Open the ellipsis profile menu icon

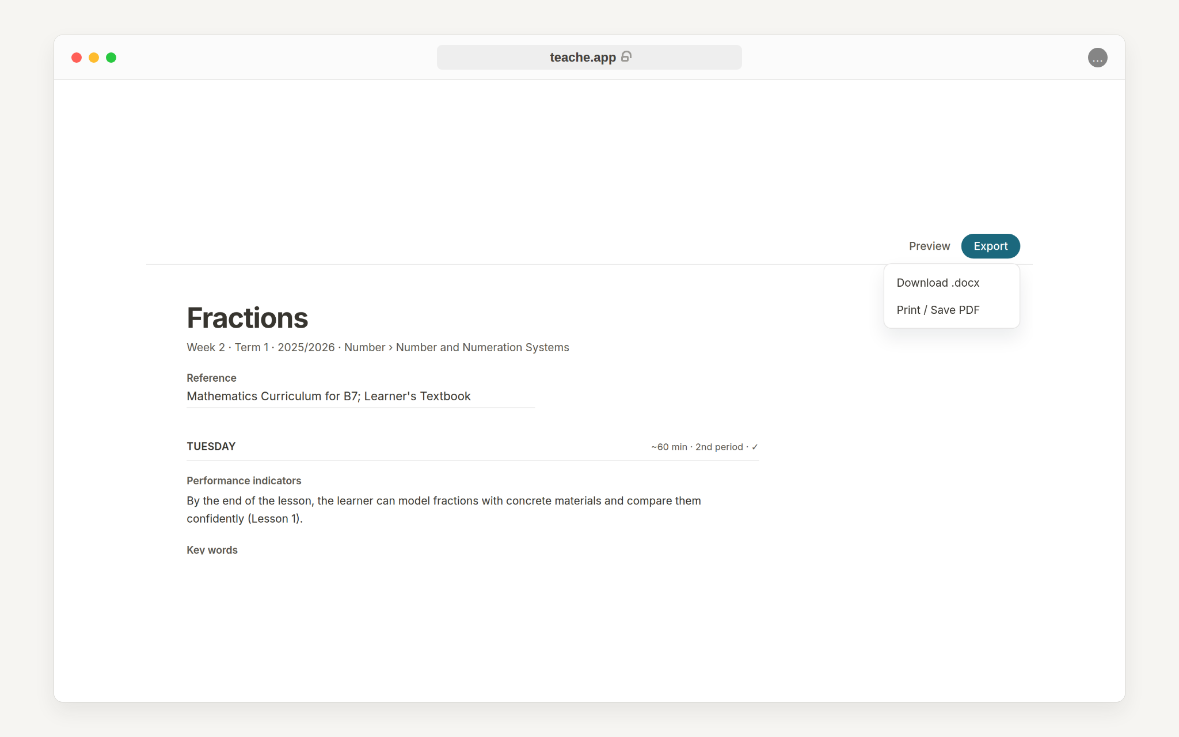(1097, 58)
